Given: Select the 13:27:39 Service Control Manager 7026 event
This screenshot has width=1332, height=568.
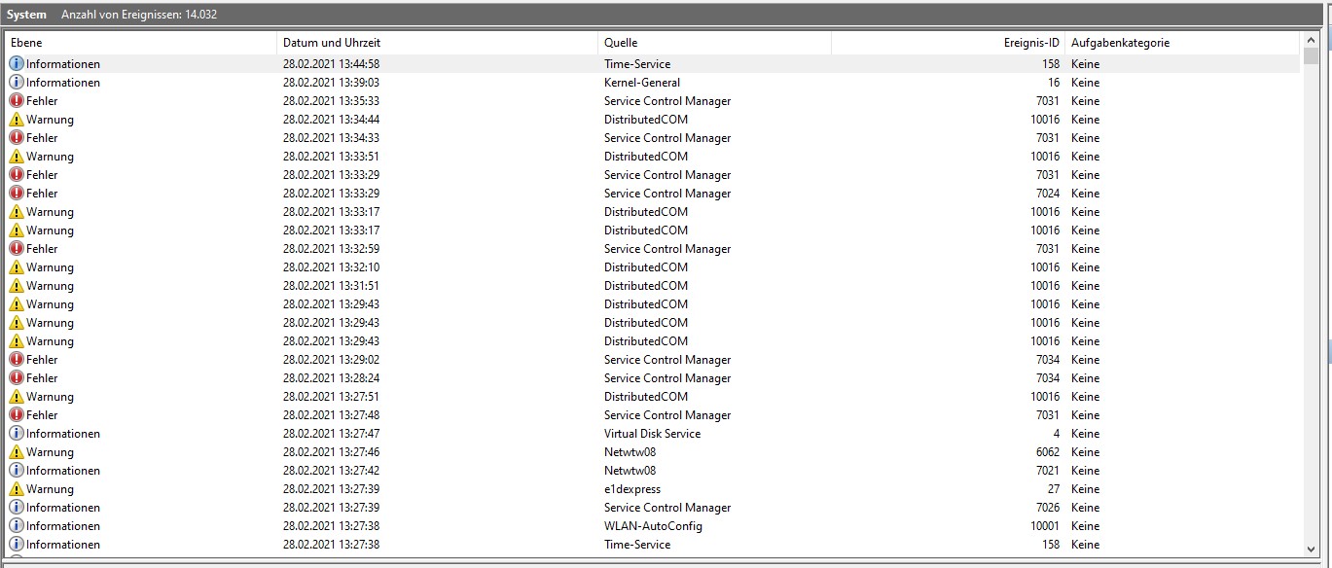Looking at the screenshot, I should pos(389,507).
